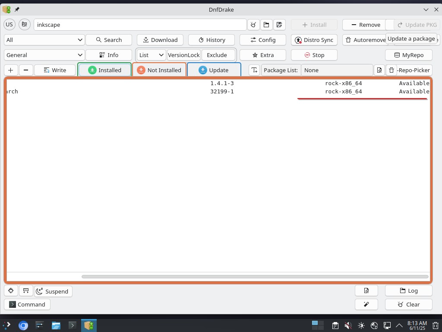Focus the package search field containing inkscape
The width and height of the screenshot is (442, 332).
(140, 25)
